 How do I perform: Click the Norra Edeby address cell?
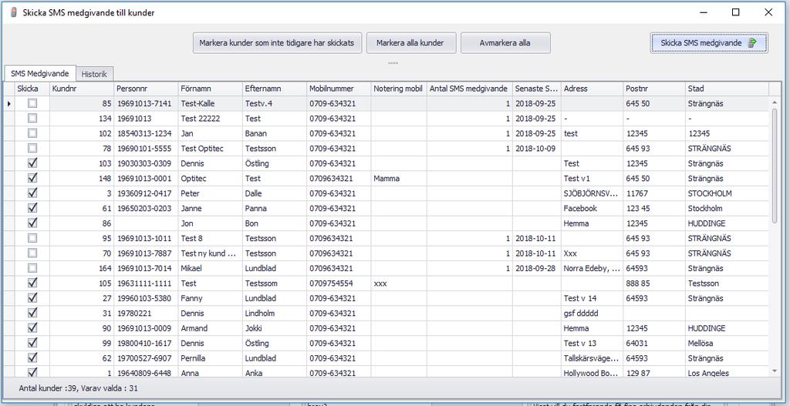(592, 268)
